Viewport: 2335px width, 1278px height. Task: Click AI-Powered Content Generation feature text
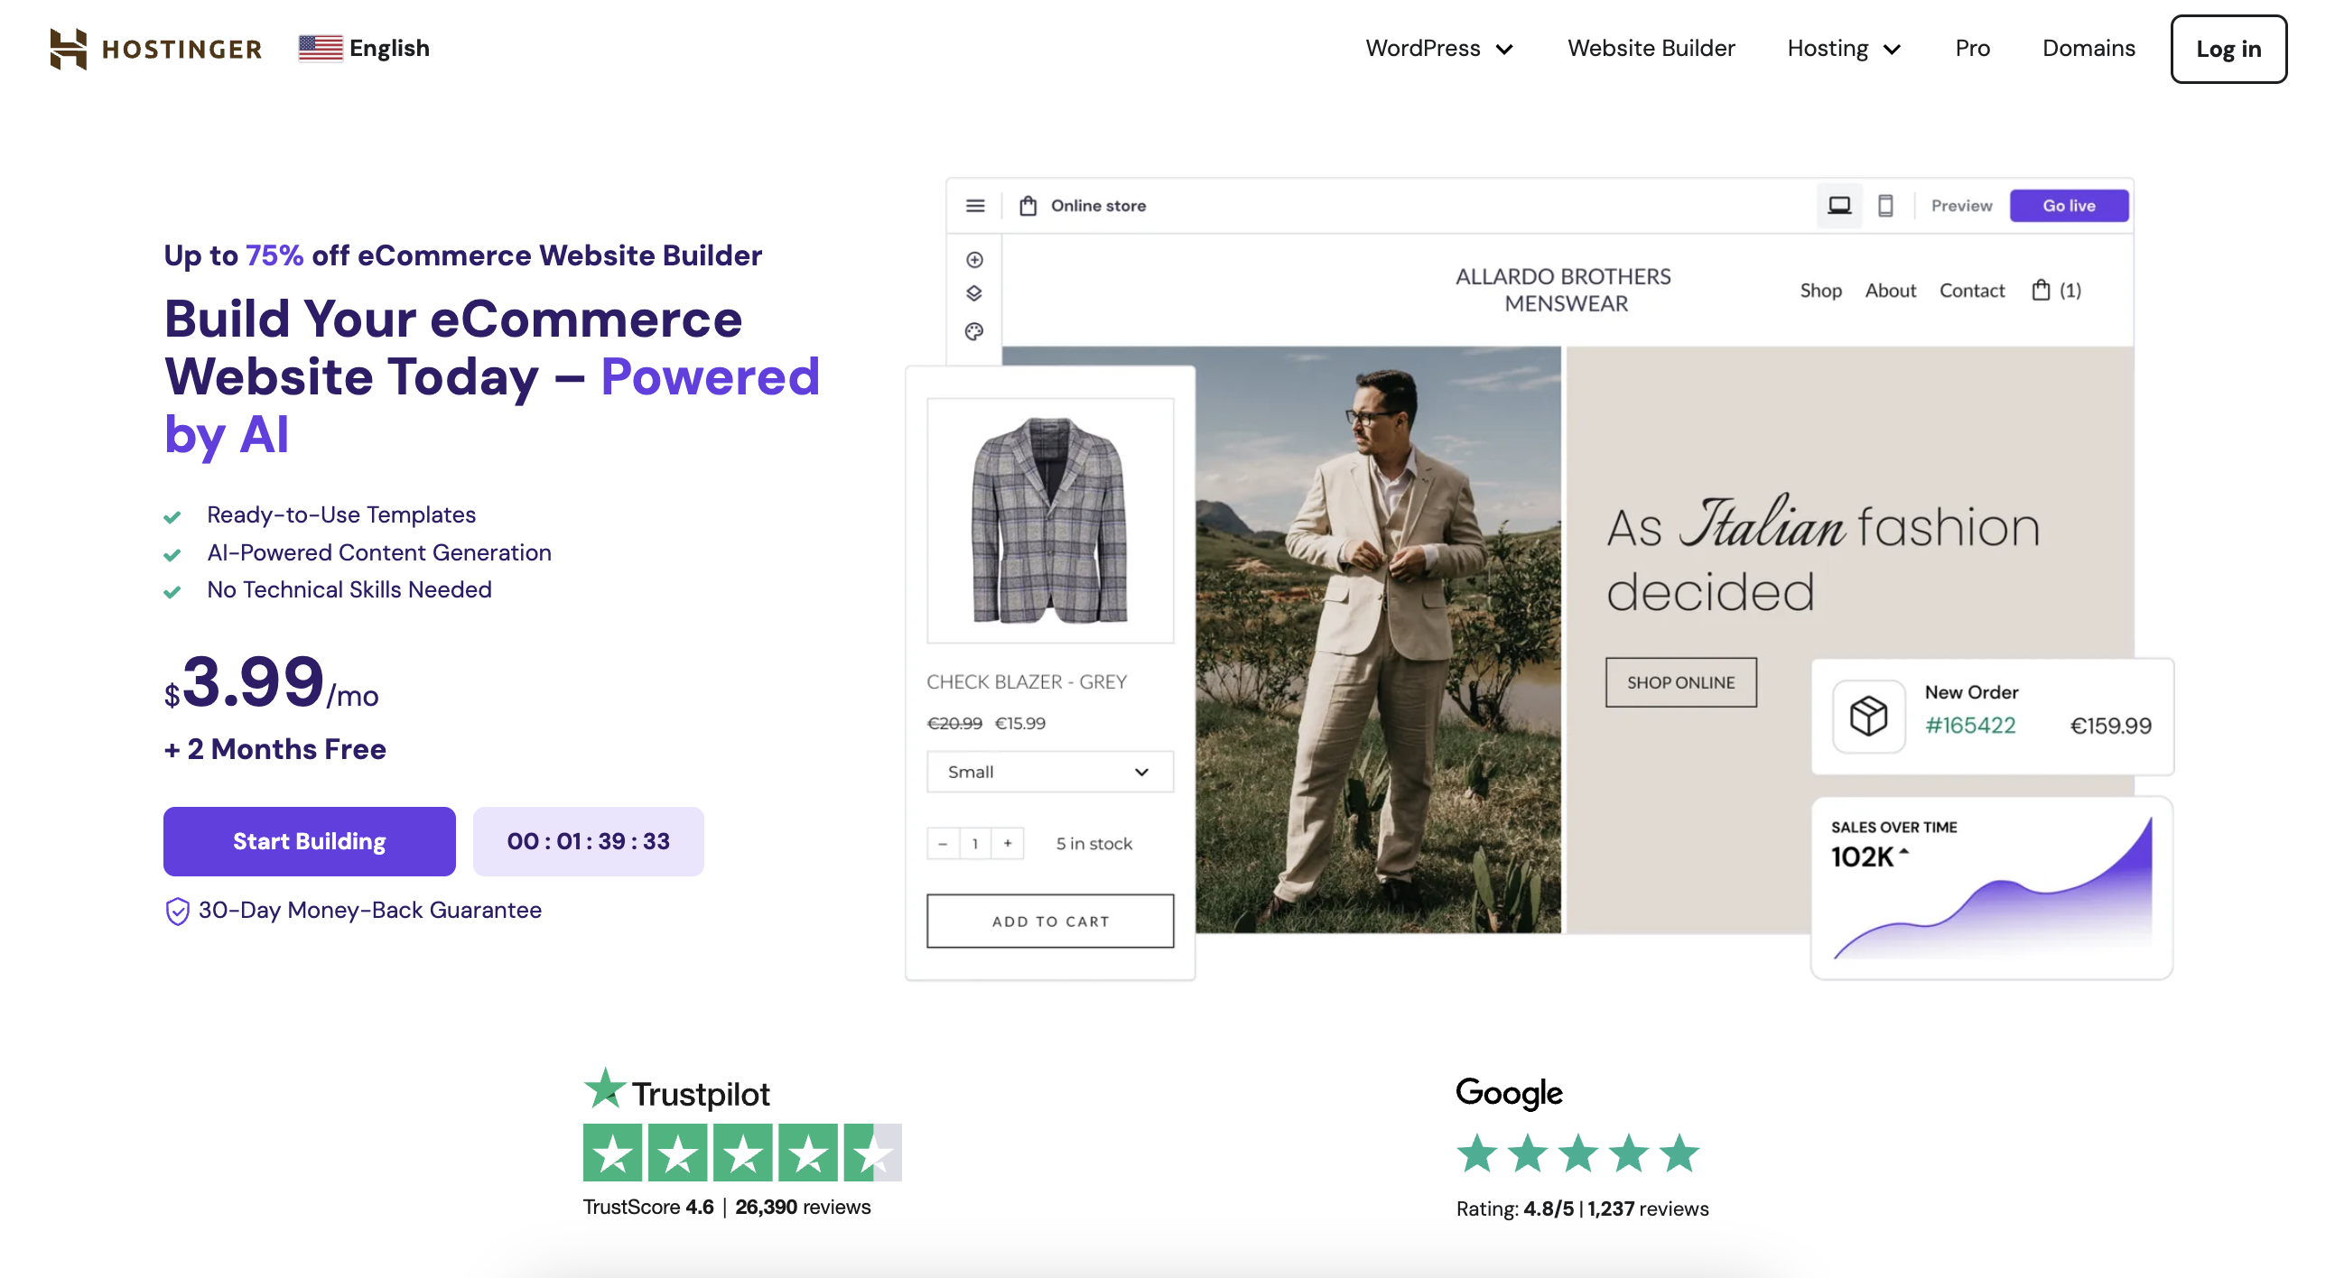379,552
